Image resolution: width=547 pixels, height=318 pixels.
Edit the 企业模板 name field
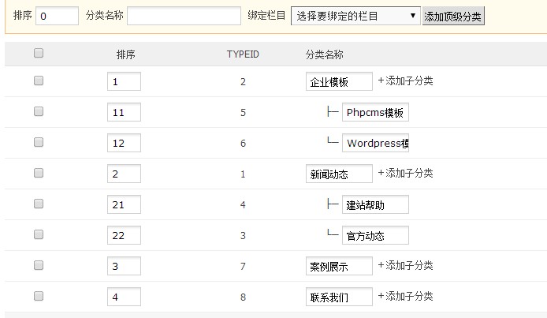click(339, 81)
